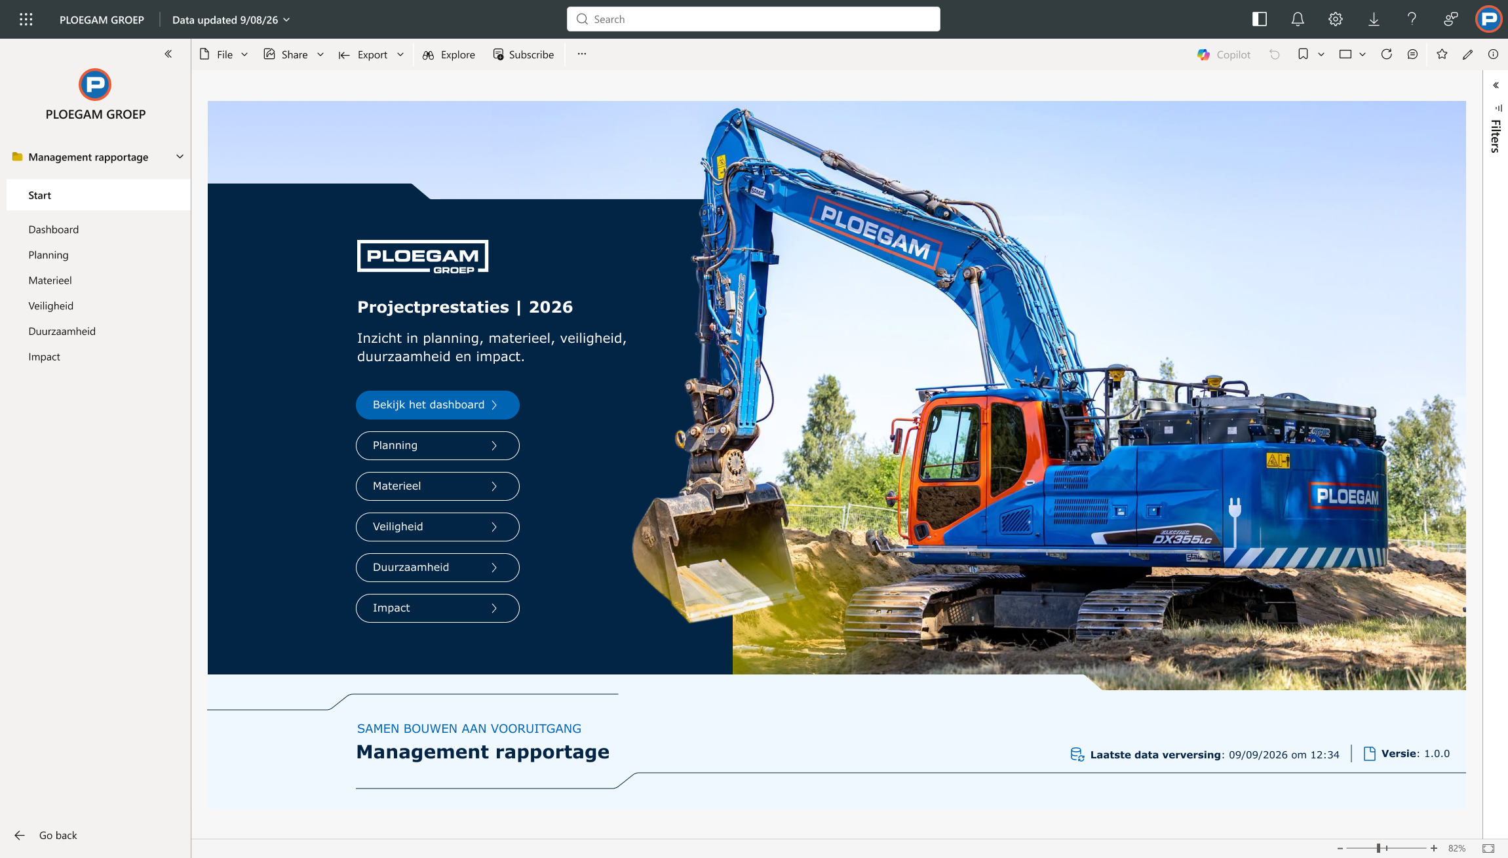1508x858 pixels.
Task: Collapse the left navigation pane
Action: [168, 54]
